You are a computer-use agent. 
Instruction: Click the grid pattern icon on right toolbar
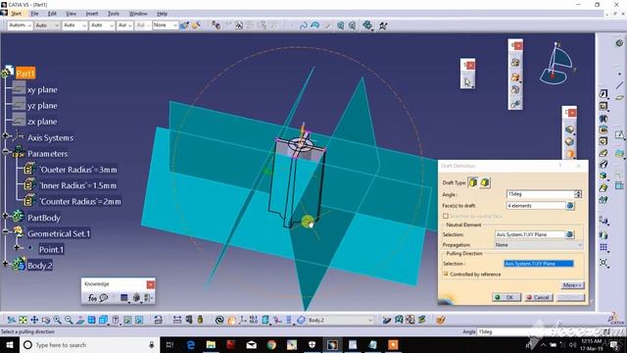[x=603, y=247]
